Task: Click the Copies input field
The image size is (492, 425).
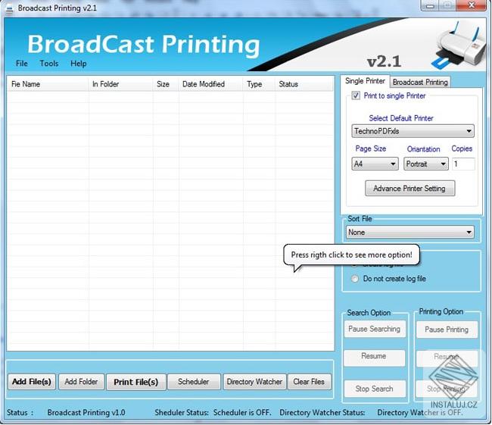Action: pos(463,164)
